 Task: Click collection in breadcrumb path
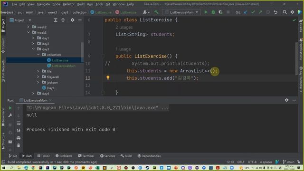(x=79, y=12)
